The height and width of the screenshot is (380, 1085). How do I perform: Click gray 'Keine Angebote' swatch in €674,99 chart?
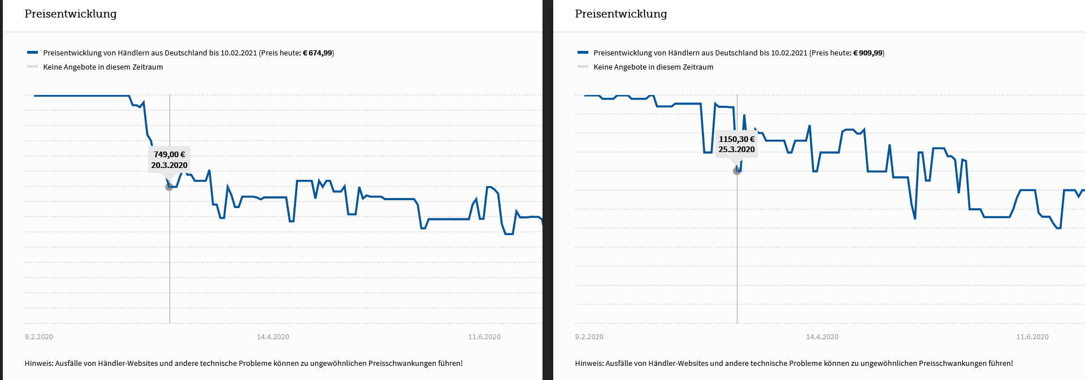click(32, 67)
